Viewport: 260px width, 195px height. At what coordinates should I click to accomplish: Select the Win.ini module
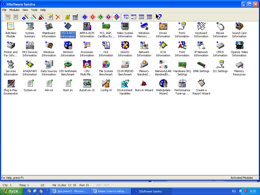tap(49, 86)
